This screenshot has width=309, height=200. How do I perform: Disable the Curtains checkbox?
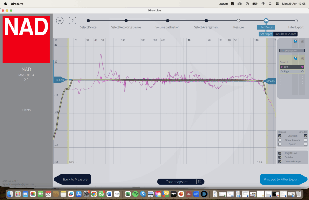[280, 157]
